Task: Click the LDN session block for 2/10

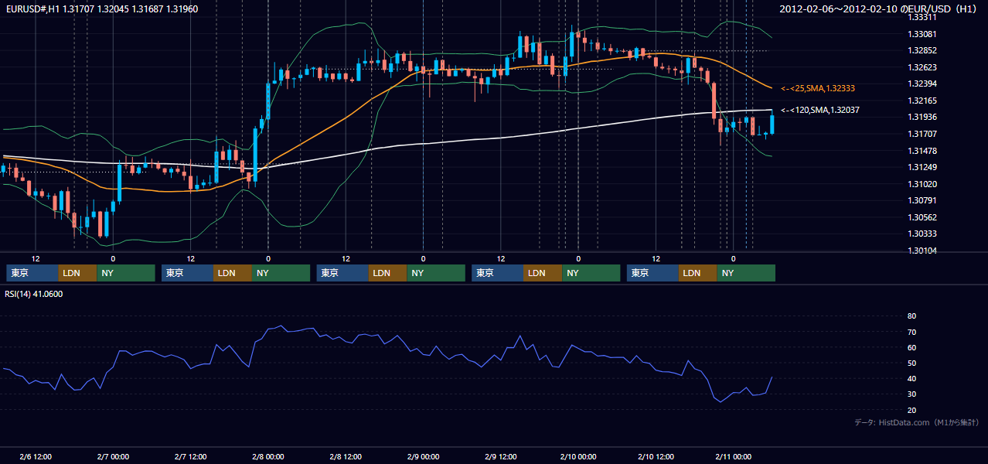Action: 699,273
